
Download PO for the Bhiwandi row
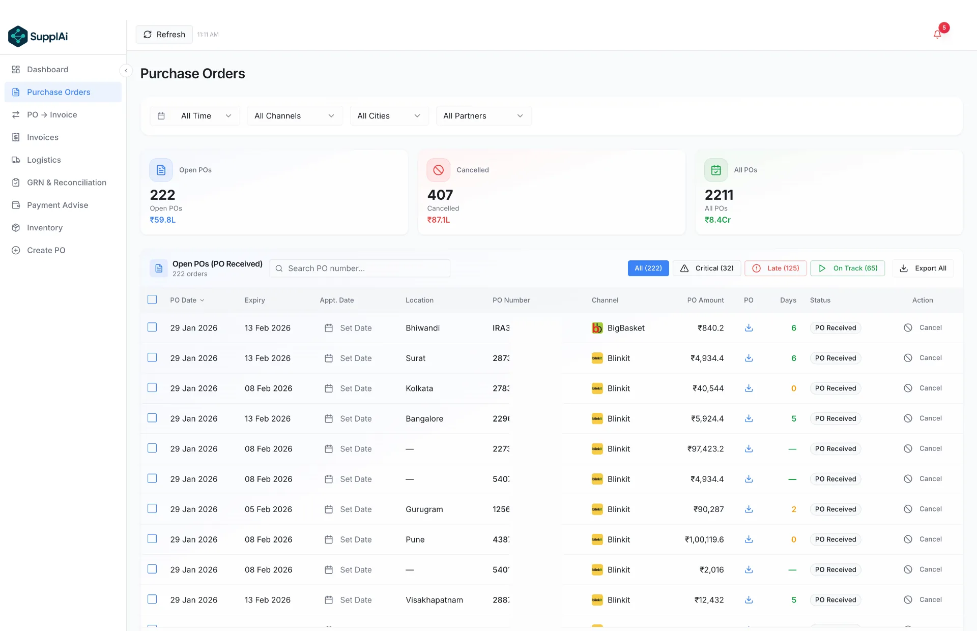(749, 328)
